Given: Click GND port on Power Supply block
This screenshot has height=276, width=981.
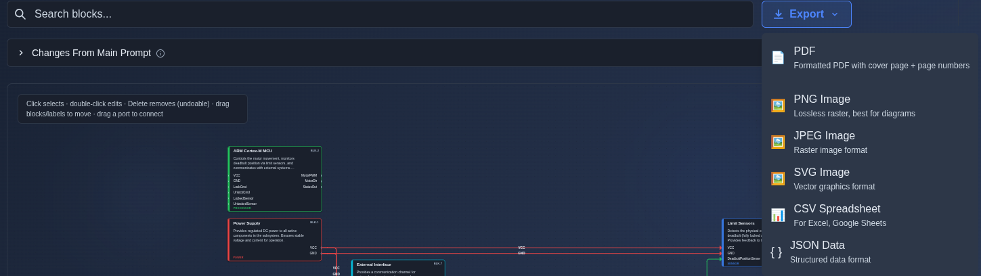Looking at the screenshot, I should coord(313,253).
